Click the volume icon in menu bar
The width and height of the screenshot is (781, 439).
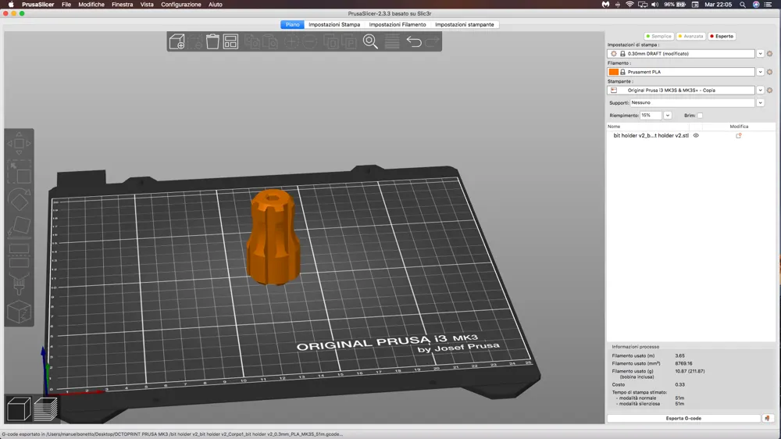tap(655, 5)
